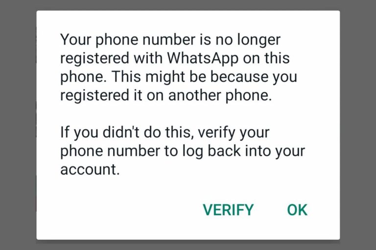Click the word WhatsApp in the message

pos(203,59)
